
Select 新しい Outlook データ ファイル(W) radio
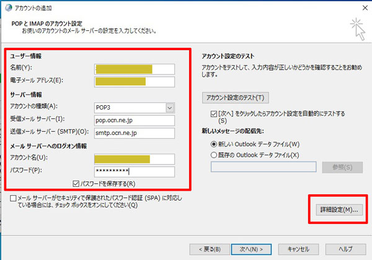(x=214, y=144)
